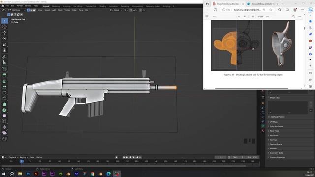Select the Select Box tool in Blender toolbar
The image size is (315, 177).
[x=4, y=21]
